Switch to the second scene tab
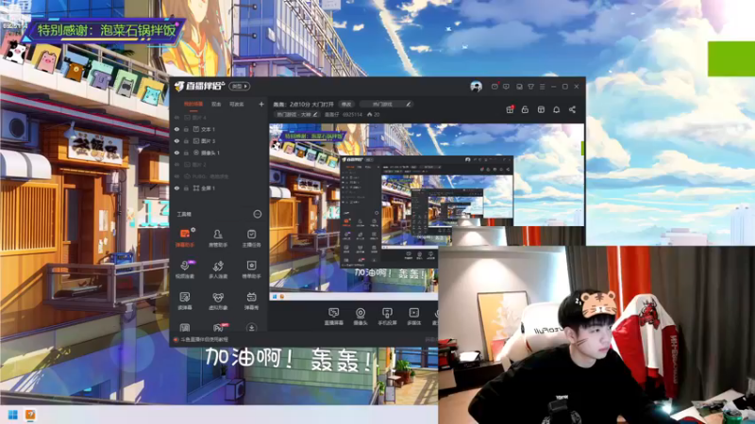The image size is (755, 424). point(216,105)
